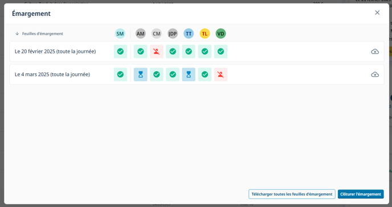Image resolution: width=392 pixels, height=207 pixels.
Task: Open the Le 4 mars 2025 row
Action: 197,74
